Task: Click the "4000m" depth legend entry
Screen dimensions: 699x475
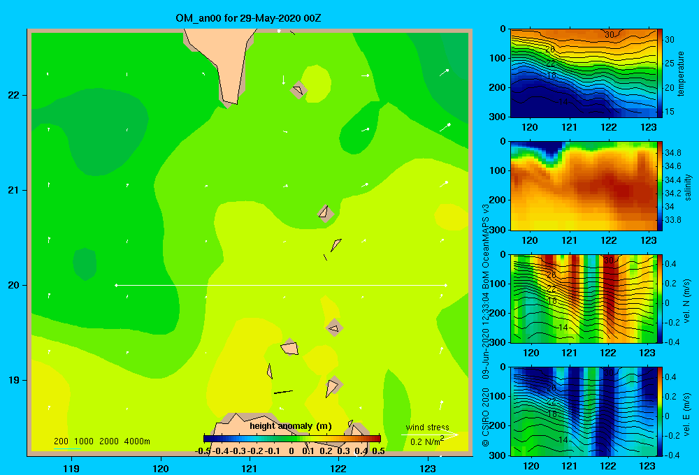Action: (x=137, y=441)
